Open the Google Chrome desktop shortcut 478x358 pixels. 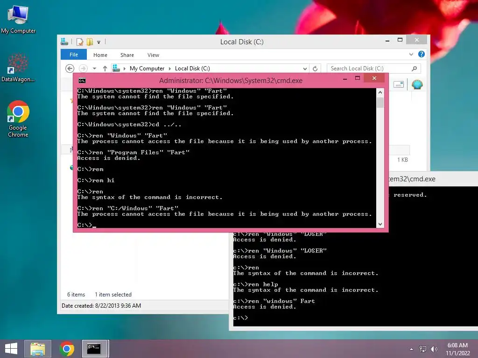tap(18, 119)
